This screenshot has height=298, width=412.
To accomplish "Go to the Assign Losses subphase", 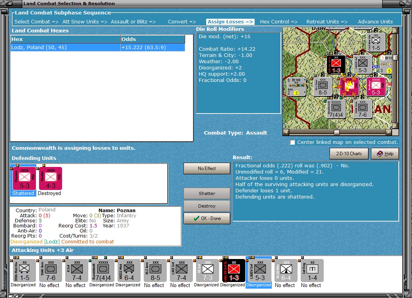I will coord(230,22).
